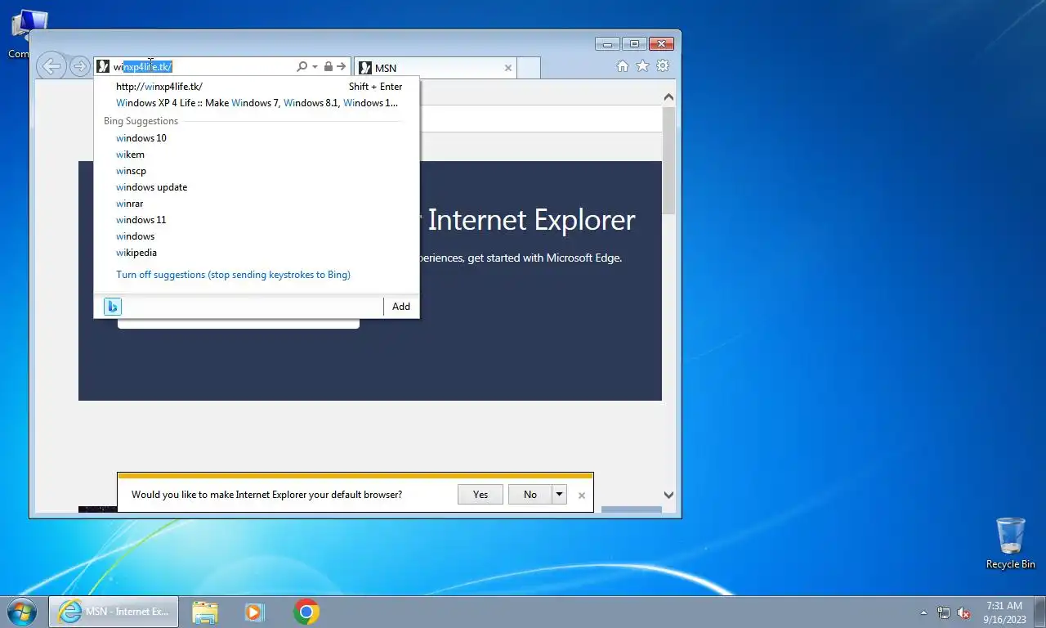Viewport: 1046px width, 628px height.
Task: Open the Tools gear menu
Action: point(663,66)
